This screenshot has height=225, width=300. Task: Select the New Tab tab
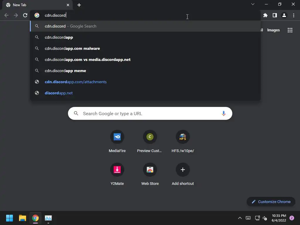pyautogui.click(x=37, y=5)
